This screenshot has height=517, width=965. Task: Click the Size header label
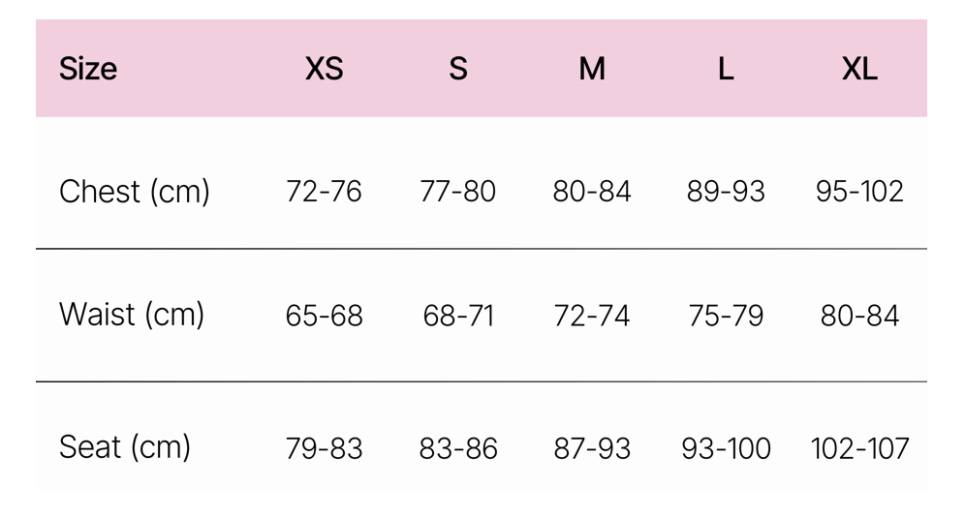[x=88, y=69]
